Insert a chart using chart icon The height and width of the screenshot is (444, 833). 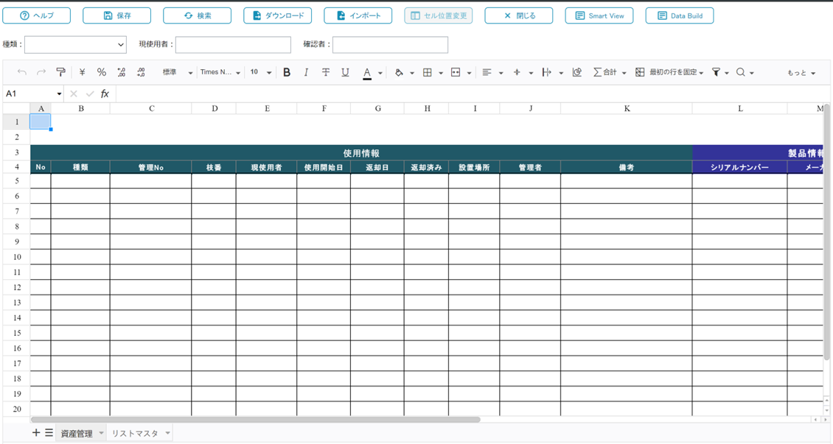tap(577, 72)
